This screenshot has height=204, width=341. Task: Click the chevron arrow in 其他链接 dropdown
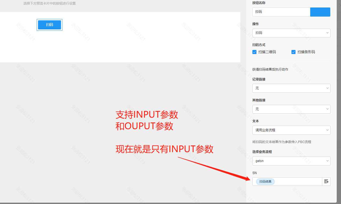coord(327,109)
